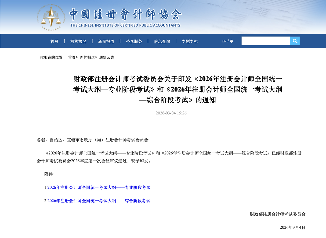Click the 财政部注册会计师考试委员会 signature line
Image resolution: width=326 pixels, height=238 pixels.
(x=277, y=214)
